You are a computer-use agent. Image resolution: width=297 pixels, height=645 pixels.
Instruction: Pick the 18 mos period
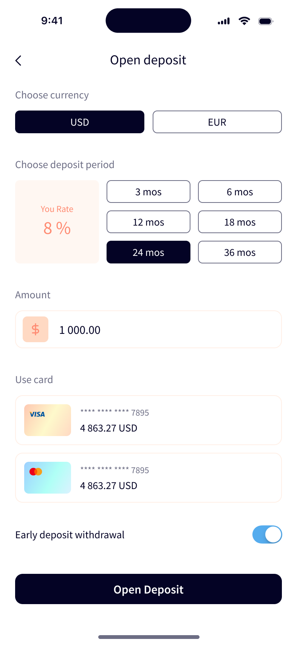(240, 222)
